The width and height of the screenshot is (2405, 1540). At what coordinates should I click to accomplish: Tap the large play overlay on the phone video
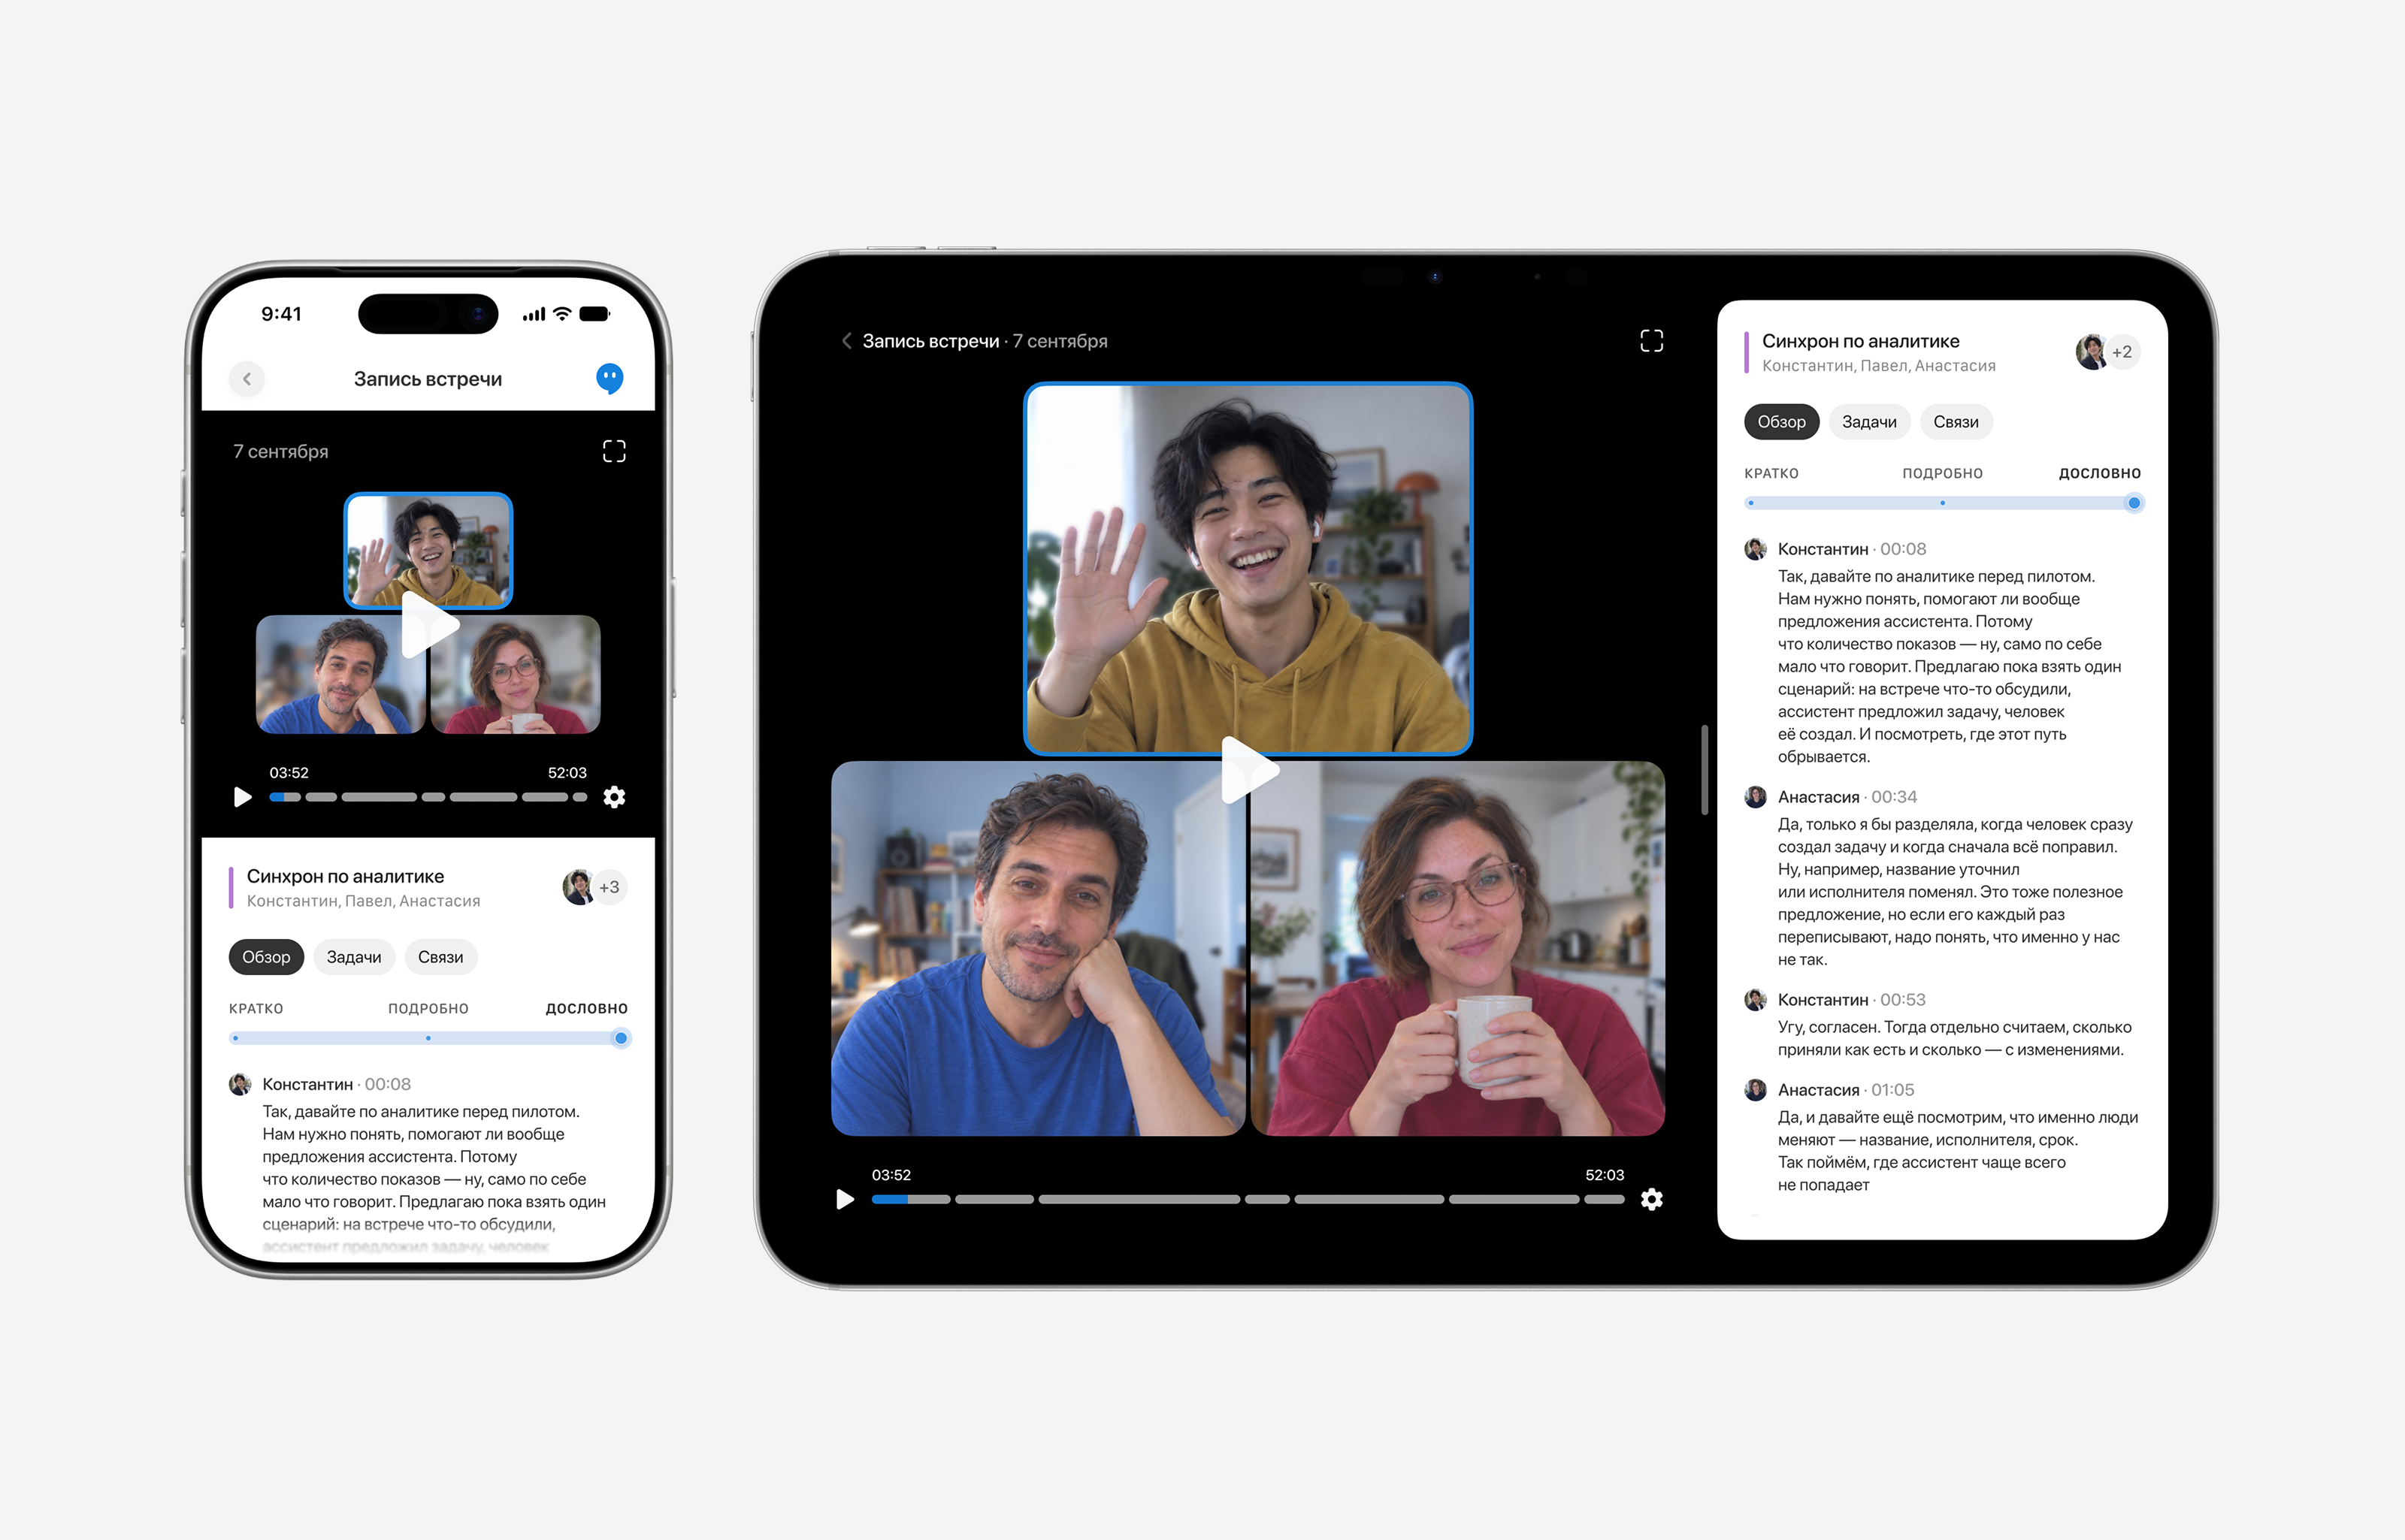click(x=430, y=625)
